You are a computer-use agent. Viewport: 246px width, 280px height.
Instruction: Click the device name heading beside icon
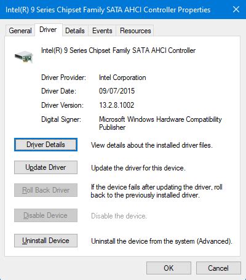pos(118,50)
